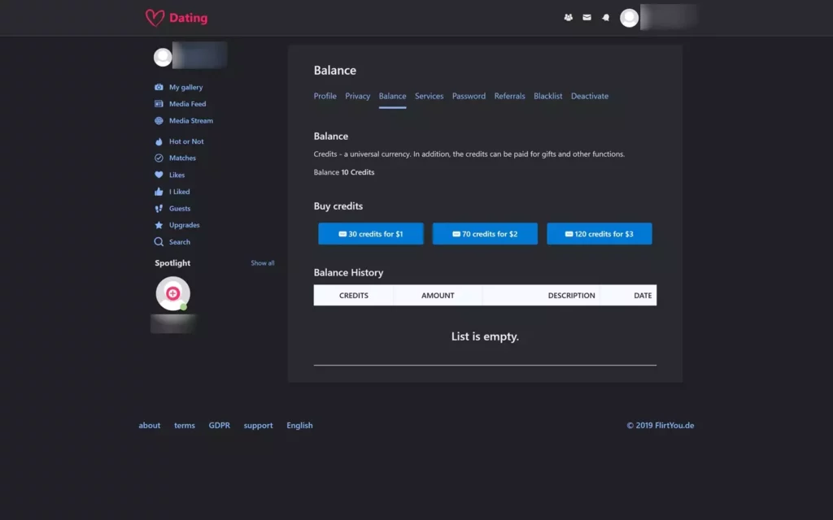The width and height of the screenshot is (833, 520).
Task: Open the GDPR page in the footer
Action: [x=220, y=425]
